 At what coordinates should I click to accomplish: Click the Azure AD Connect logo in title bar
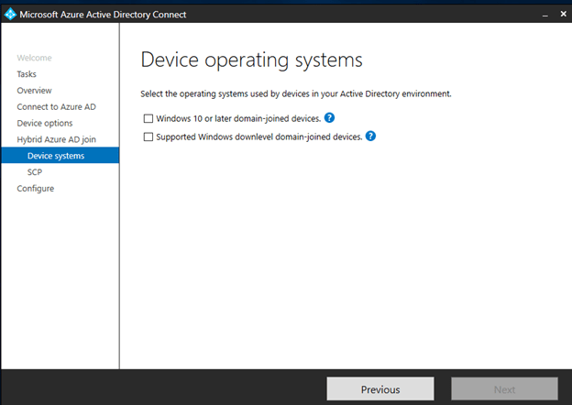point(10,14)
